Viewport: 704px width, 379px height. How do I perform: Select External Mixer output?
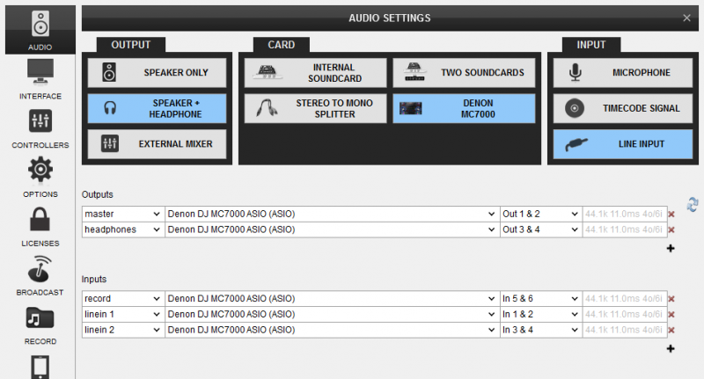157,144
